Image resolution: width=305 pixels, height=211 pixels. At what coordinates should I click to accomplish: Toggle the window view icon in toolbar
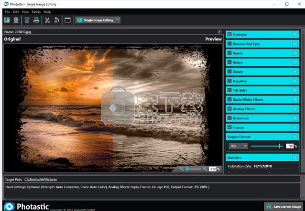click(x=67, y=20)
